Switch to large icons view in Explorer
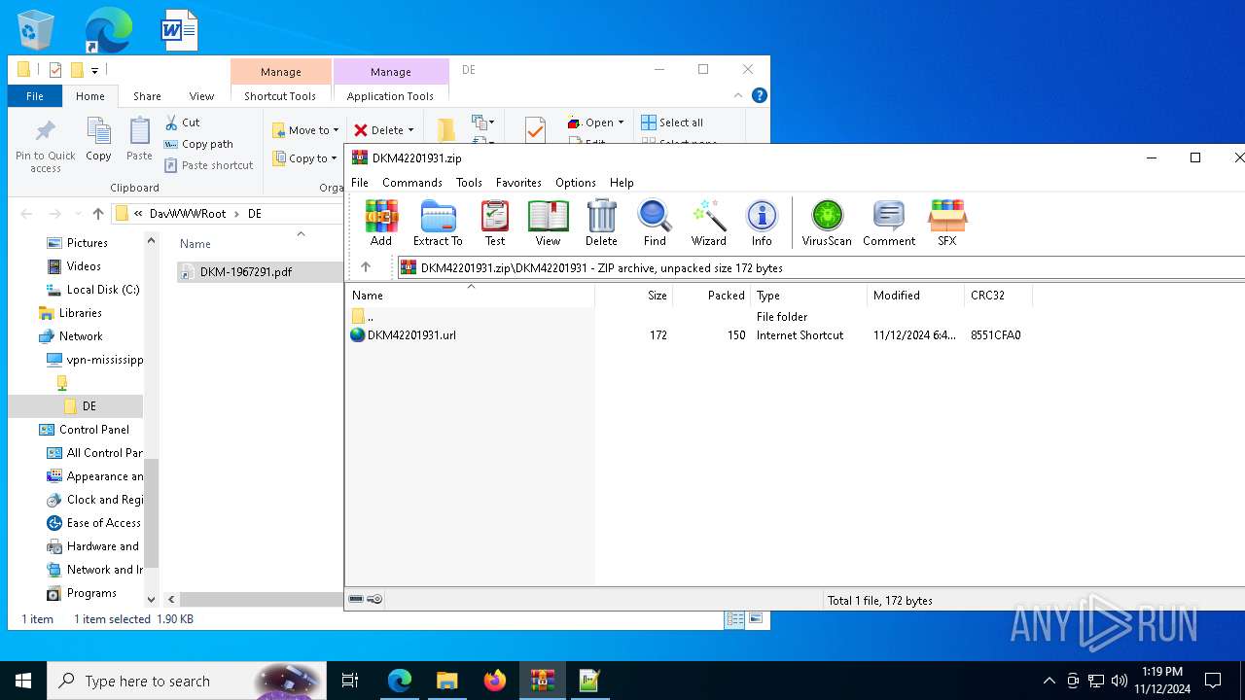Screen dimensions: 1245x700 [x=756, y=619]
